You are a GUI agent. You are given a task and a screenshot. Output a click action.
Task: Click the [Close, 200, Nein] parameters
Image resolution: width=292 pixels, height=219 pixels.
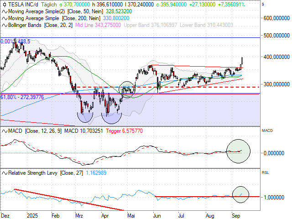point(81,18)
